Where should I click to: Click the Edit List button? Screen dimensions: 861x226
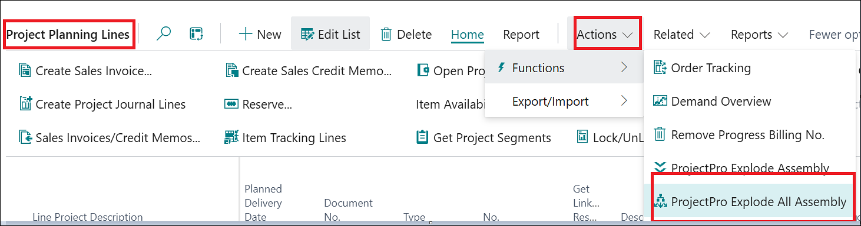[330, 34]
